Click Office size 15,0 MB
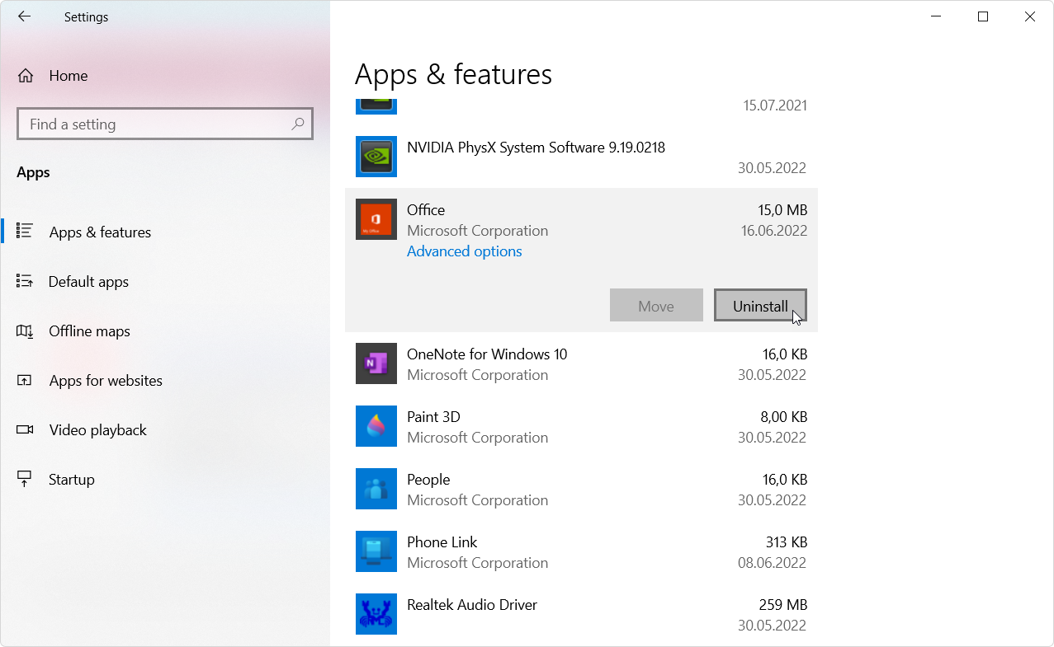Image resolution: width=1054 pixels, height=647 pixels. pyautogui.click(x=782, y=210)
